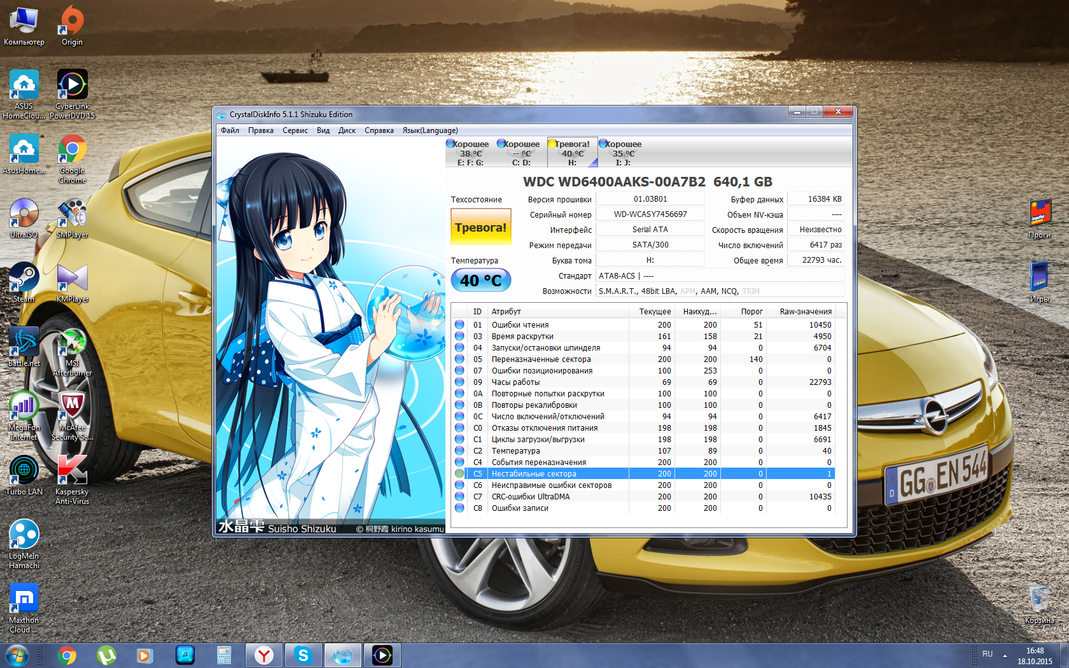Click the yellow Тревога! health status button

(481, 227)
